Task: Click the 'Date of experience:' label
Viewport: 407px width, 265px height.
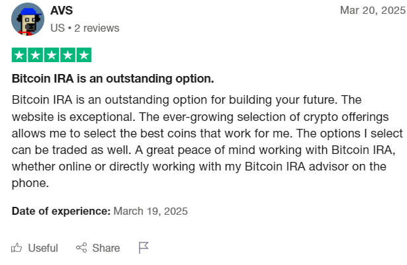Action: coord(62,211)
